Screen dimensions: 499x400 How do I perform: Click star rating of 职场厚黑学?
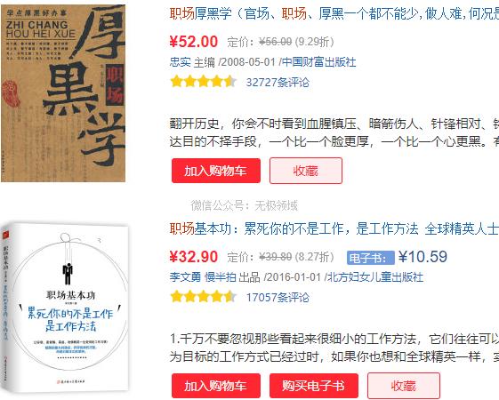(204, 82)
